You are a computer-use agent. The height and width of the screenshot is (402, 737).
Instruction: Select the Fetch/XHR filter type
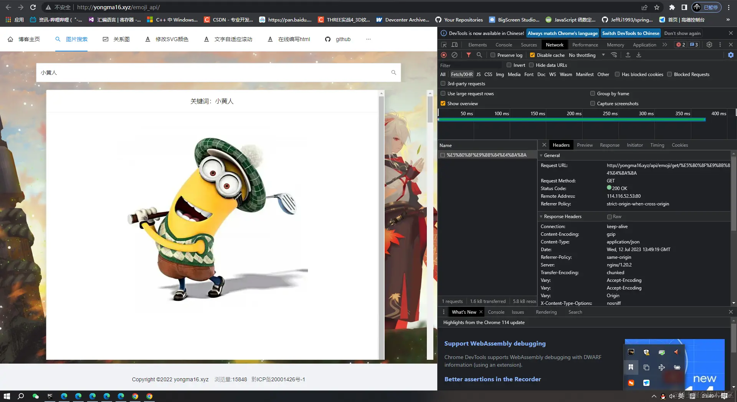pos(462,74)
